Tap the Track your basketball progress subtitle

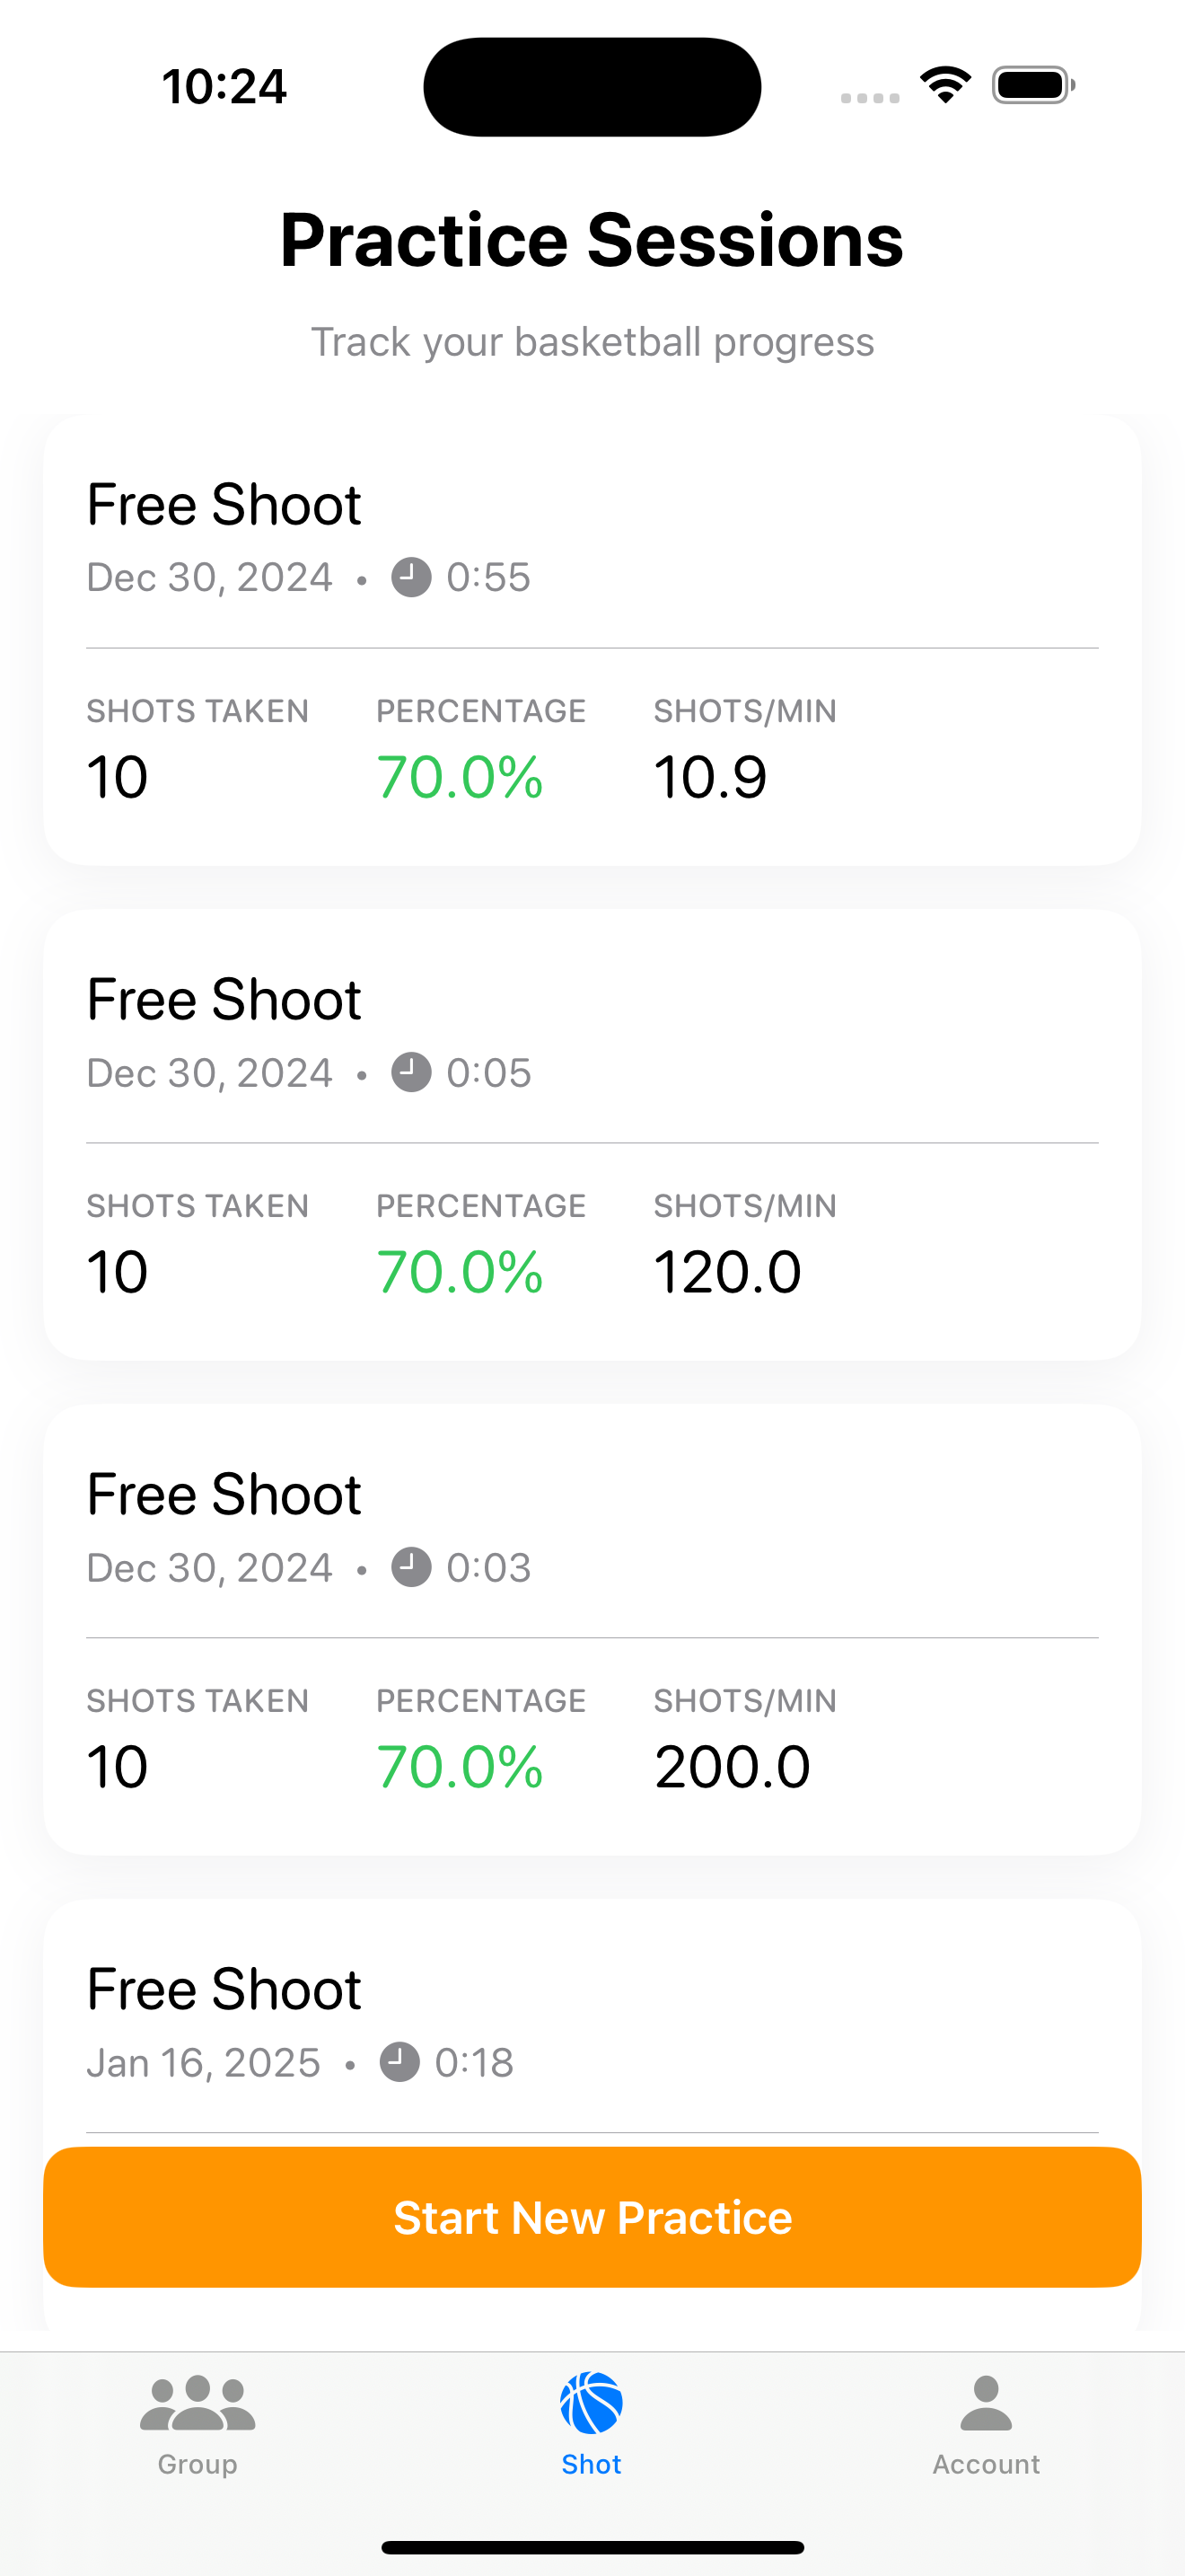(592, 342)
